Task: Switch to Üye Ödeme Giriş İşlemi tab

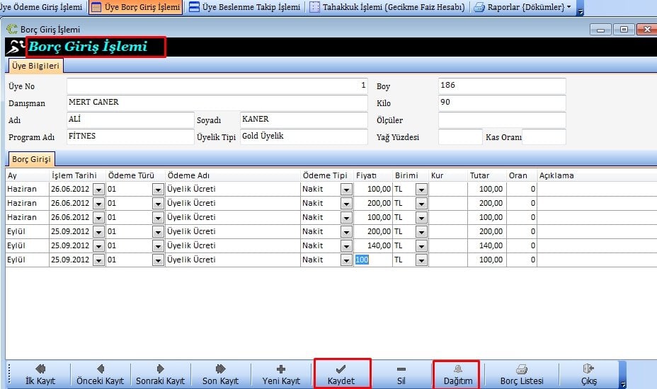Action: pos(41,8)
